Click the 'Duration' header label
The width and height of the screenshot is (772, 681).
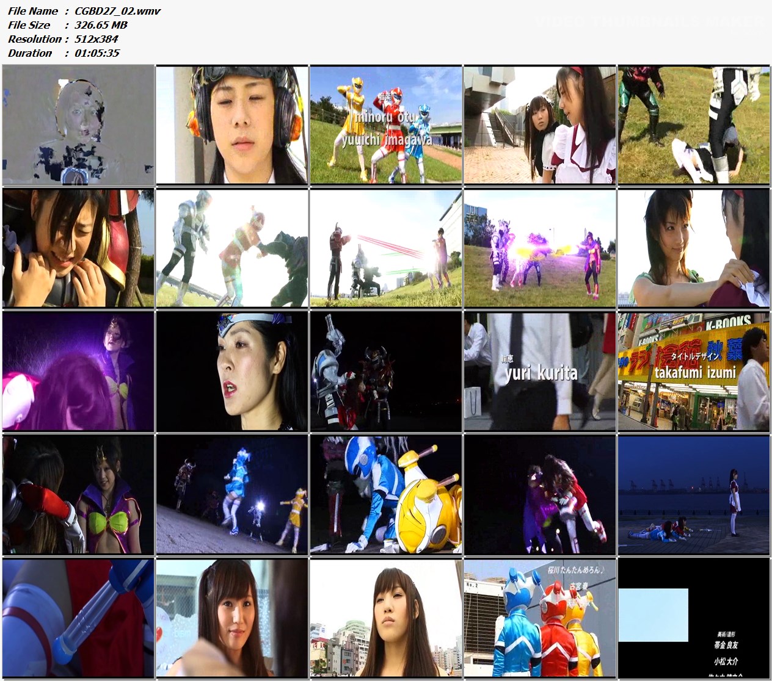click(x=30, y=53)
